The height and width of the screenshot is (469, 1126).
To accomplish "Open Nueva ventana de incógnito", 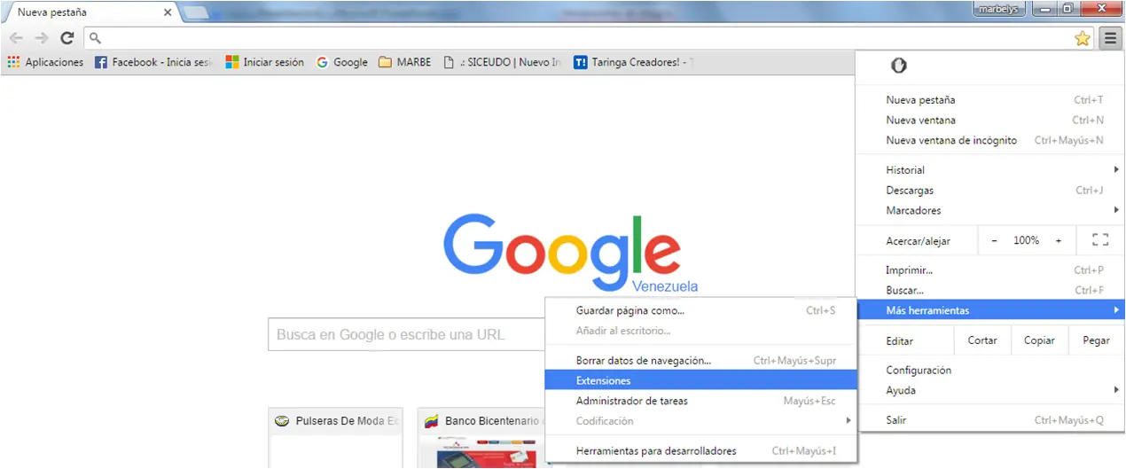I will [990, 140].
